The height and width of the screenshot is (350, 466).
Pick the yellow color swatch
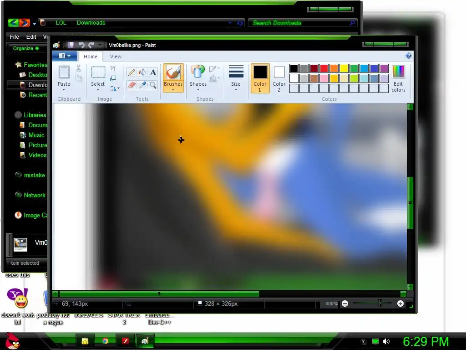(344, 68)
